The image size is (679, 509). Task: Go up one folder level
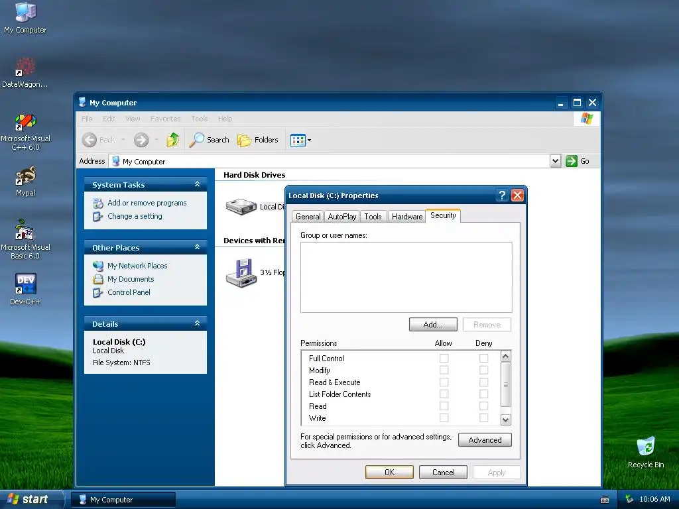[173, 140]
